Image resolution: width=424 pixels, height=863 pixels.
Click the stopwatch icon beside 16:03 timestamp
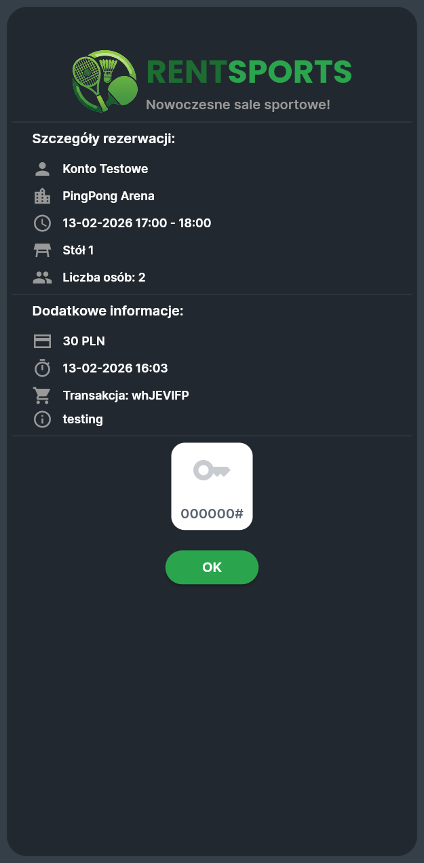point(43,368)
